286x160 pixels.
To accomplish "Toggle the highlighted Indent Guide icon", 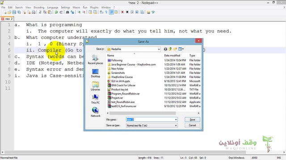I will (111, 12).
